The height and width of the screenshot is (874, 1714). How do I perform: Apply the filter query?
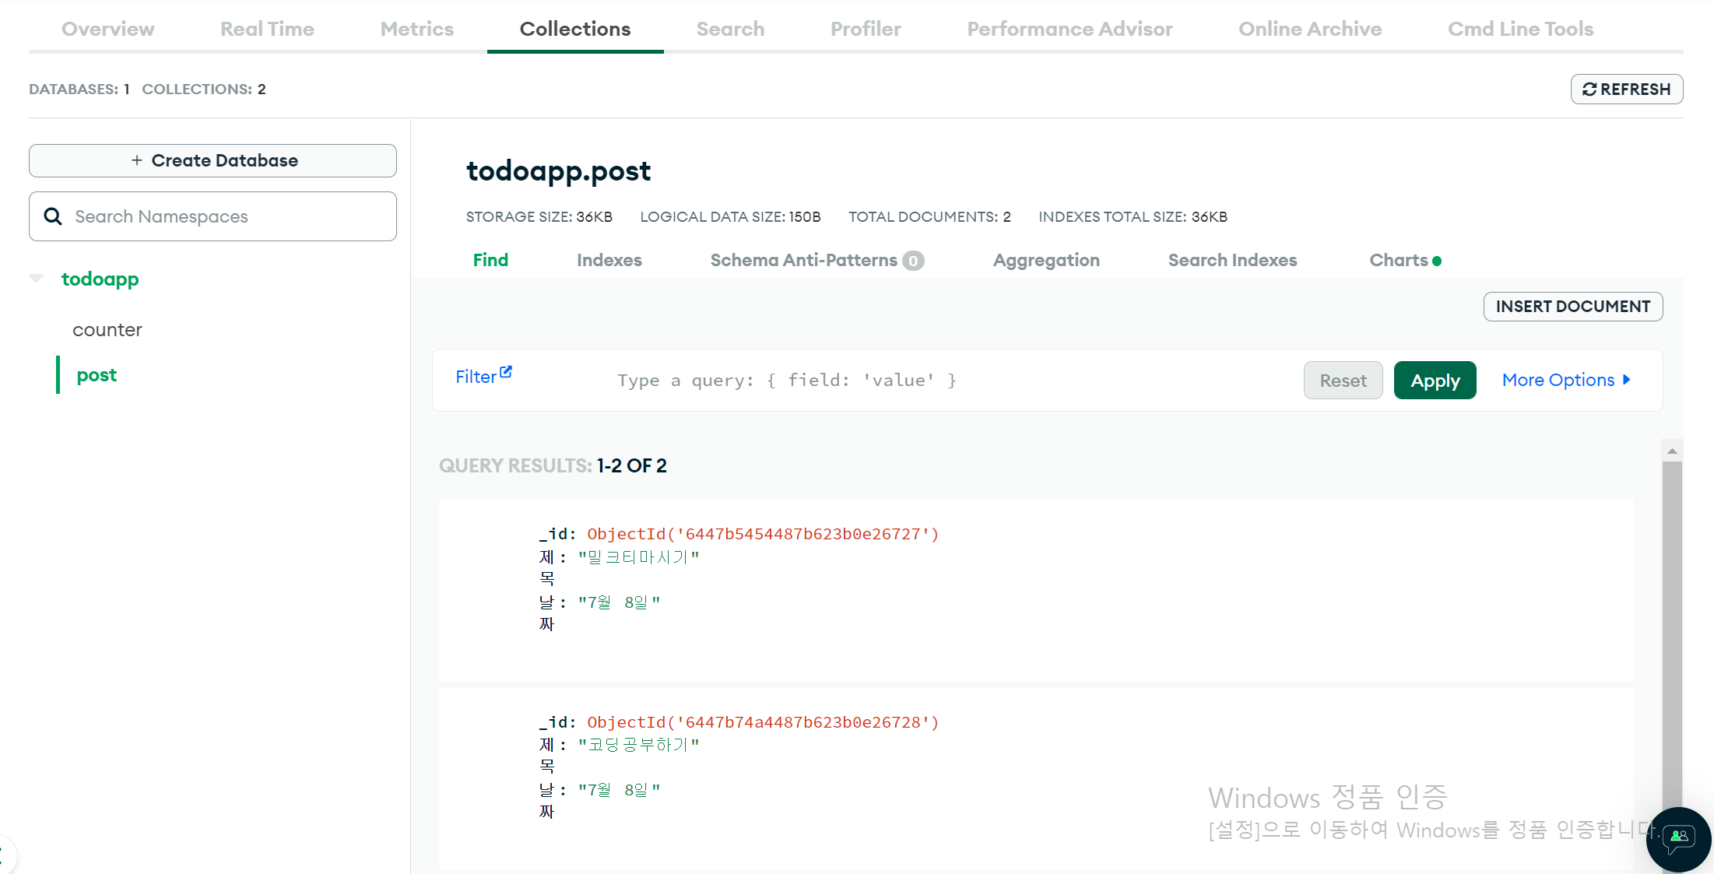1435,381
